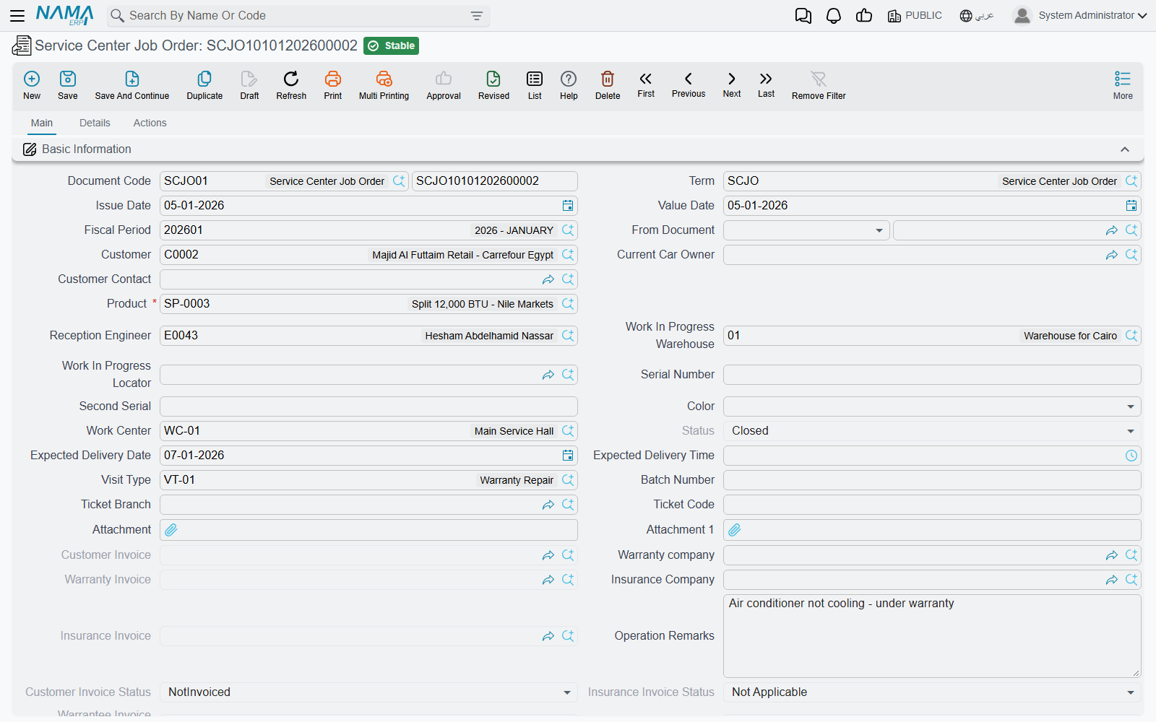Open Issue Date calendar picker
Viewport: 1156px width, 722px height.
click(568, 206)
